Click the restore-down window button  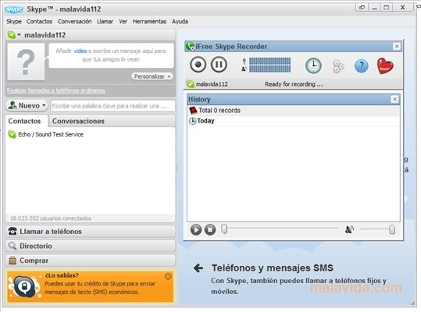[362, 8]
